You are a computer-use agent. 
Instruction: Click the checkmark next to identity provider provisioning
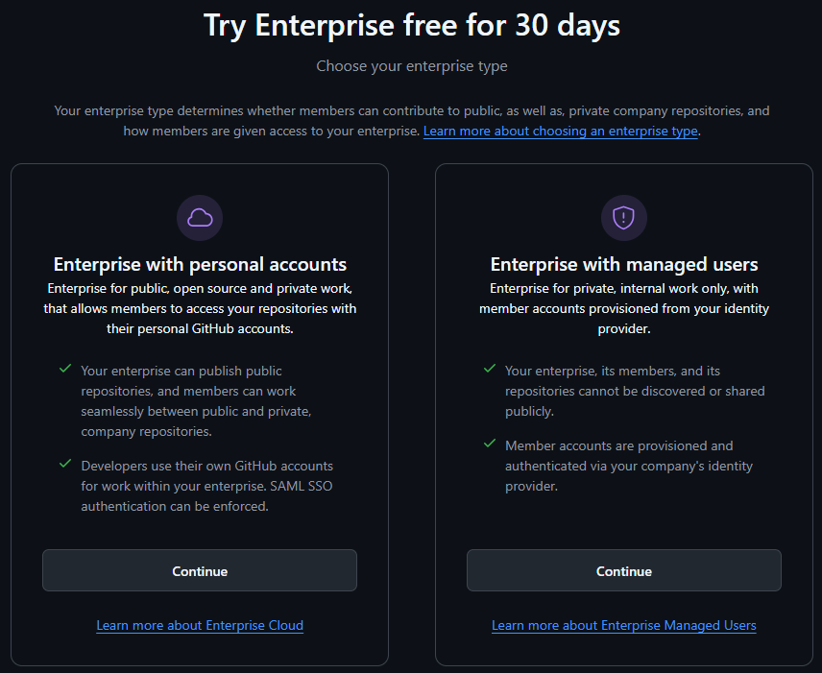coord(490,445)
